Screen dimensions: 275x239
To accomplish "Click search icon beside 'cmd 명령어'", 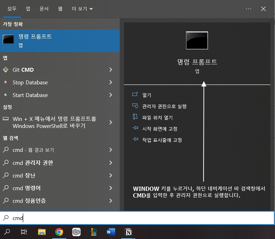I will 6,188.
